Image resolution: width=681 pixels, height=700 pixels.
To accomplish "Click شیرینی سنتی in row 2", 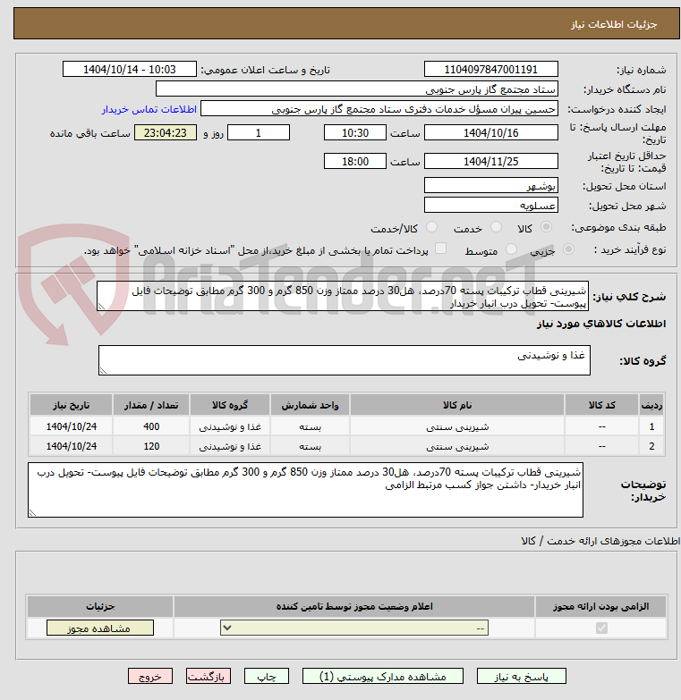I will [457, 446].
